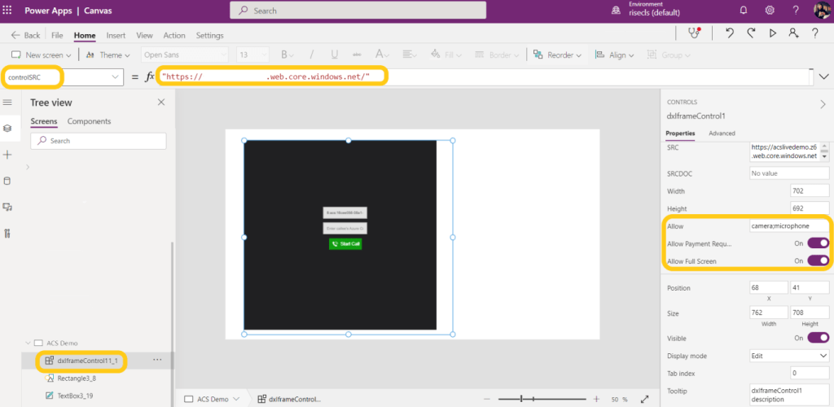Preview the app with Play icon
This screenshot has height=407, width=834.
coord(772,33)
